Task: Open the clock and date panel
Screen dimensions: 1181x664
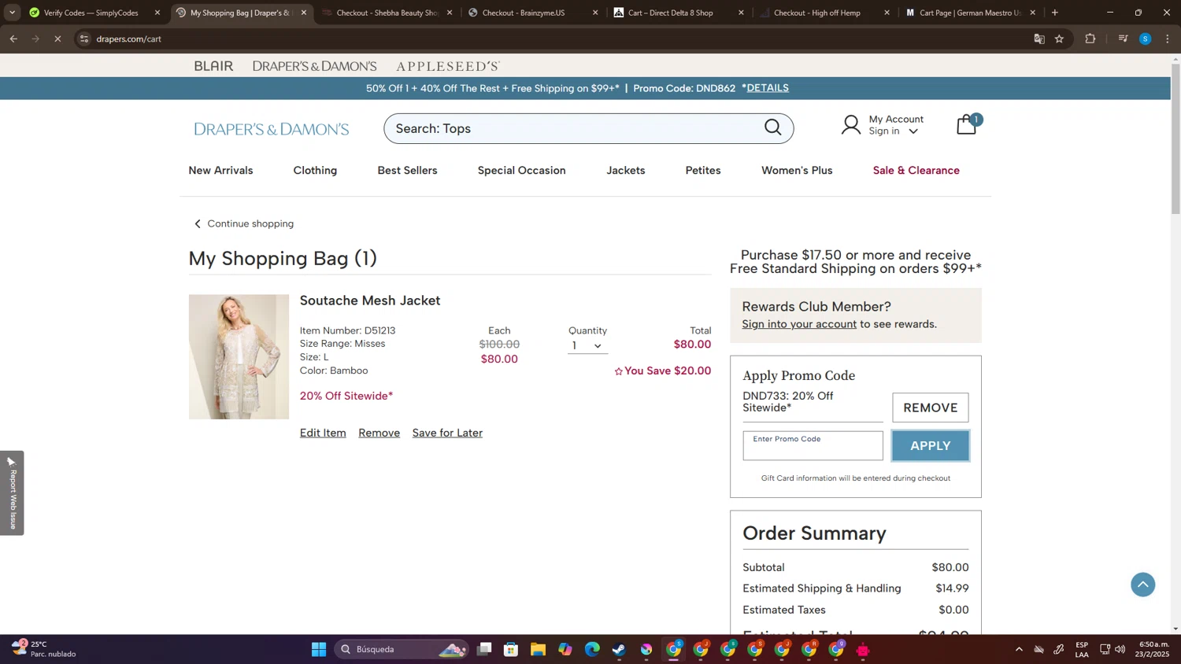Action: [x=1154, y=649]
